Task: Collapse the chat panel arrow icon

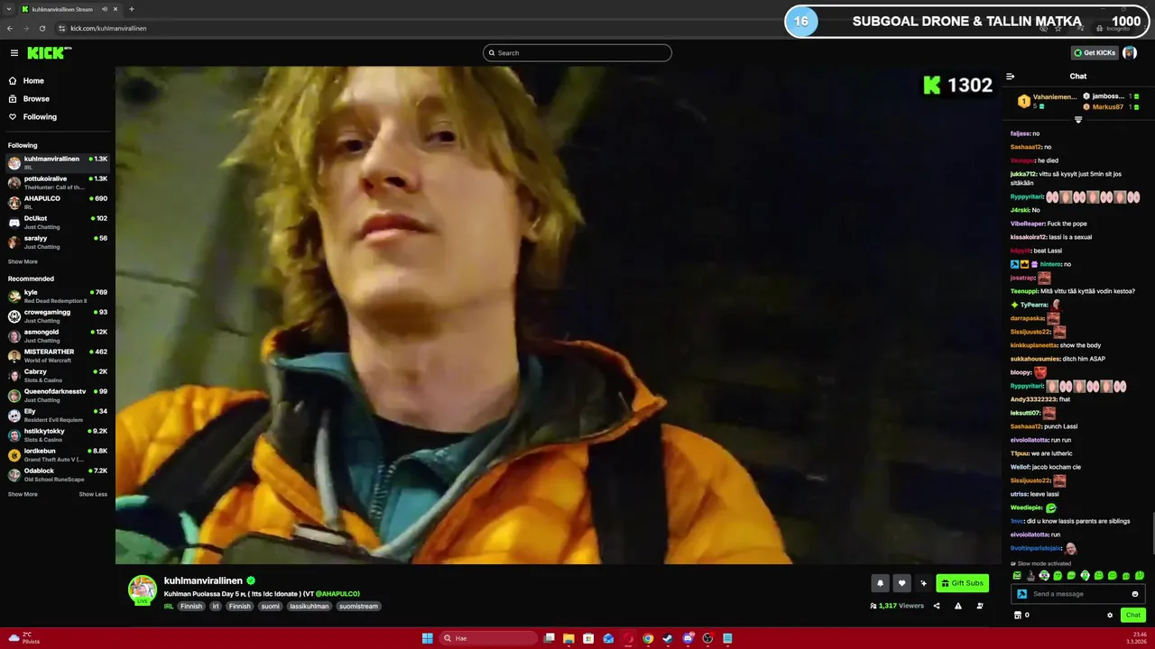Action: [x=1011, y=77]
